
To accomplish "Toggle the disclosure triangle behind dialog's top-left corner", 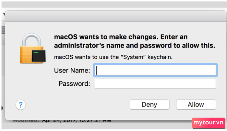I will [x=4, y=14].
